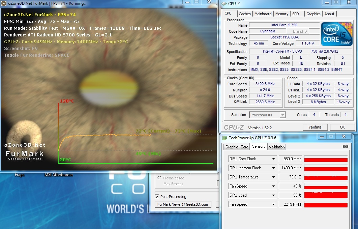Viewport: 358px width, 229px height.
Task: Click the 99 % GPU load value
Action: coord(291,195)
